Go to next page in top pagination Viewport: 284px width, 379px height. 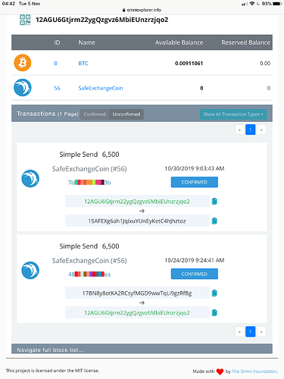(261, 130)
